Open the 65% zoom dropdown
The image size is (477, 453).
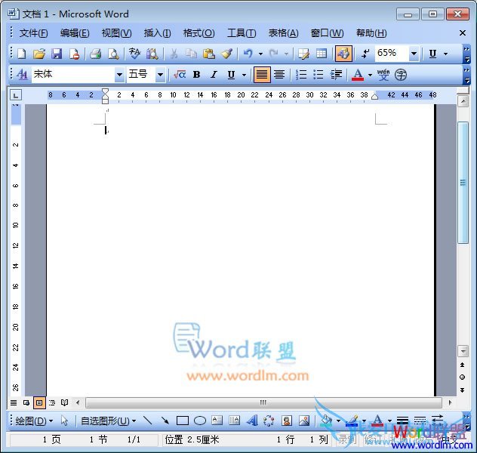(414, 54)
